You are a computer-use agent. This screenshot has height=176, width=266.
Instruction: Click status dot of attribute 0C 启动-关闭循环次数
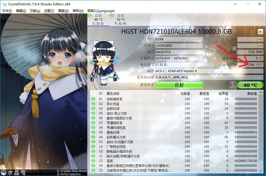pyautogui.click(x=93, y=142)
